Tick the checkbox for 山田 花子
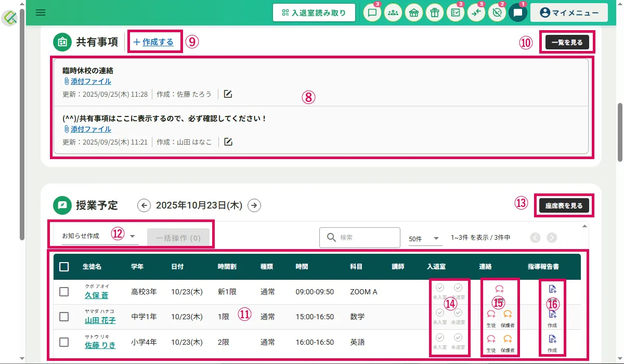The image size is (624, 364). (x=64, y=317)
